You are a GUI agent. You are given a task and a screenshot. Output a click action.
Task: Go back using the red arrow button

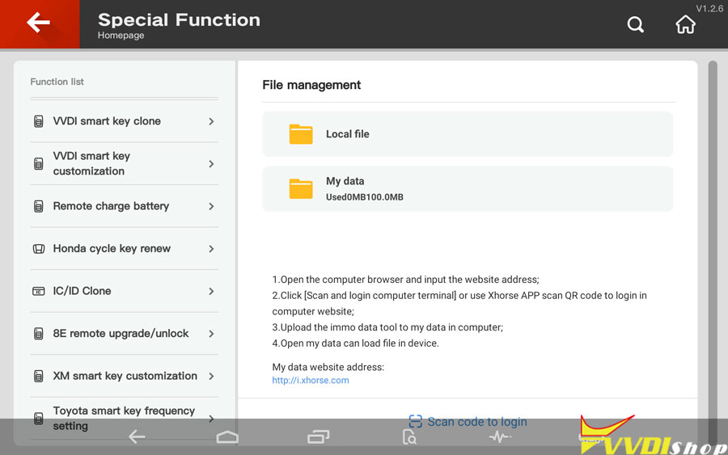[x=40, y=23]
